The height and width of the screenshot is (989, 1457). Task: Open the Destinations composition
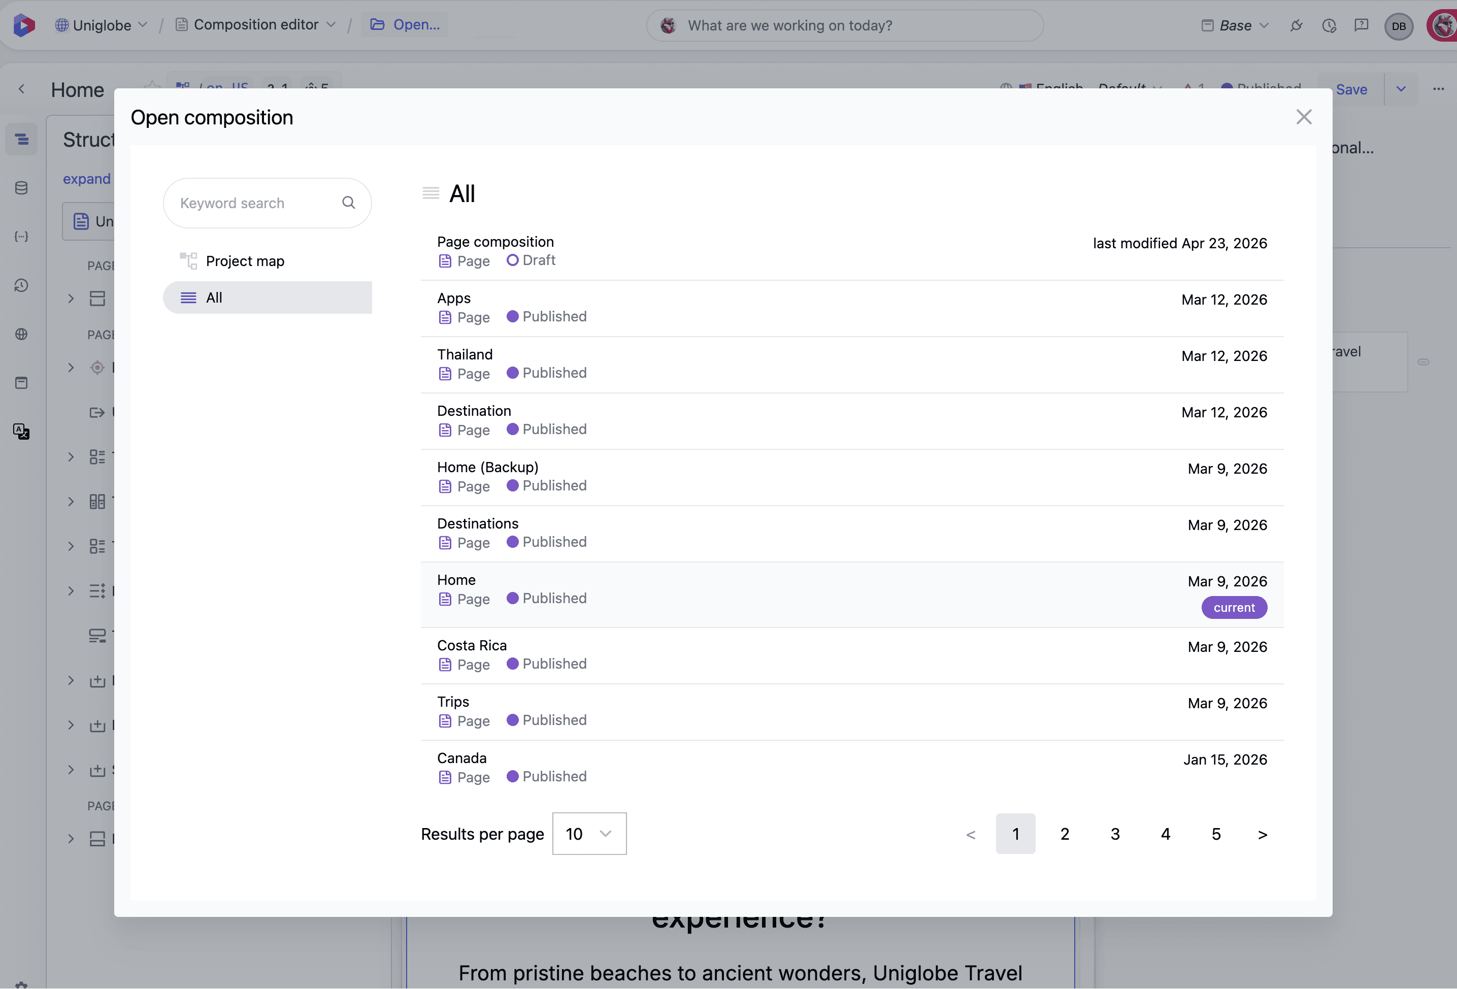[x=852, y=534]
